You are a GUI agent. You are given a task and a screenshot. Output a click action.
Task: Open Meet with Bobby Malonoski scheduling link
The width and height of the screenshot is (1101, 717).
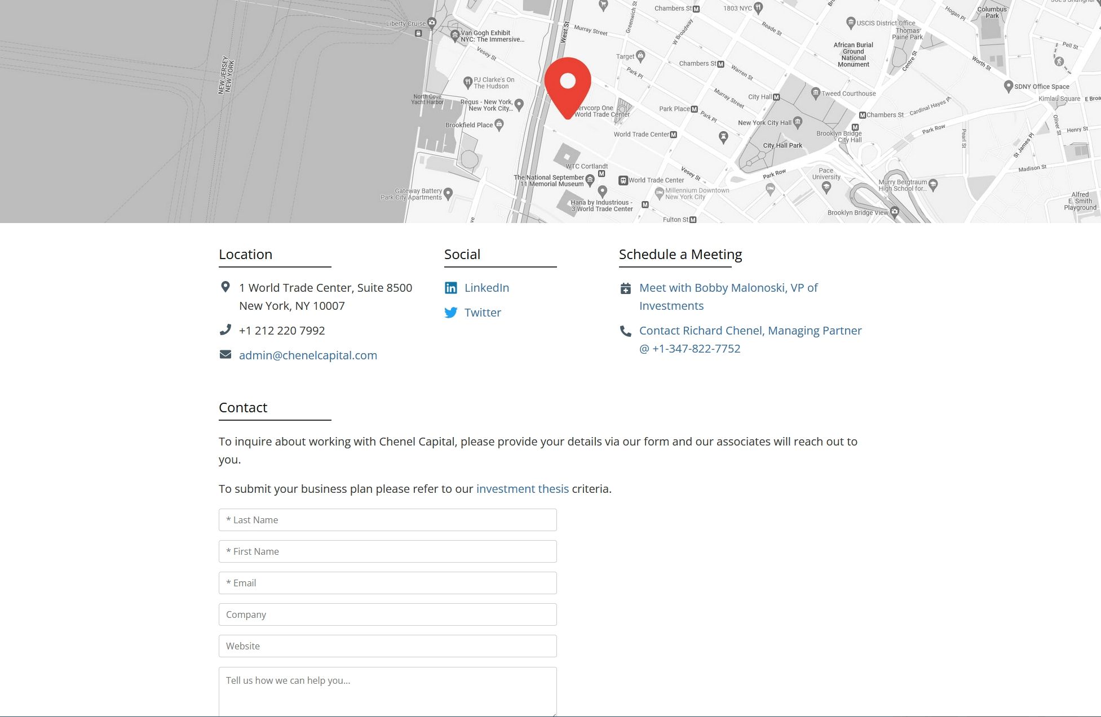(728, 297)
